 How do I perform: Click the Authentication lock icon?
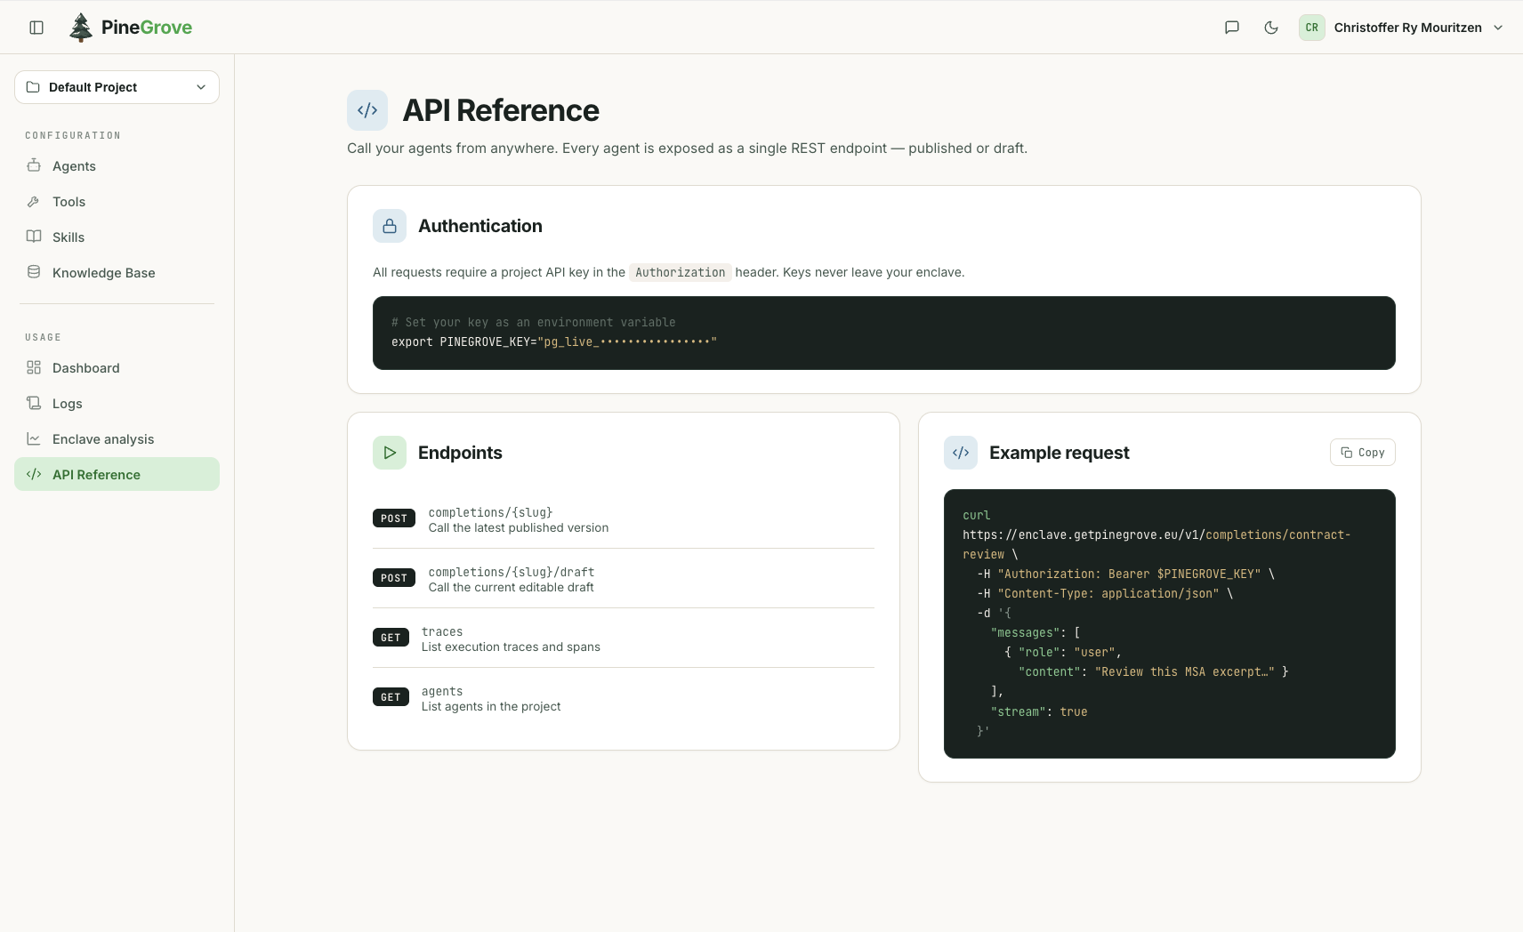[x=390, y=226]
